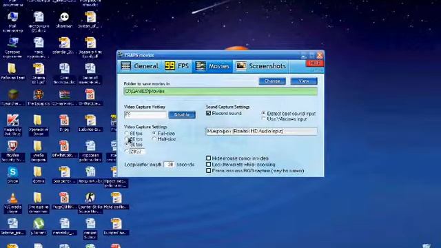
Task: Enable Force lossless RGB capture
Action: click(208, 171)
